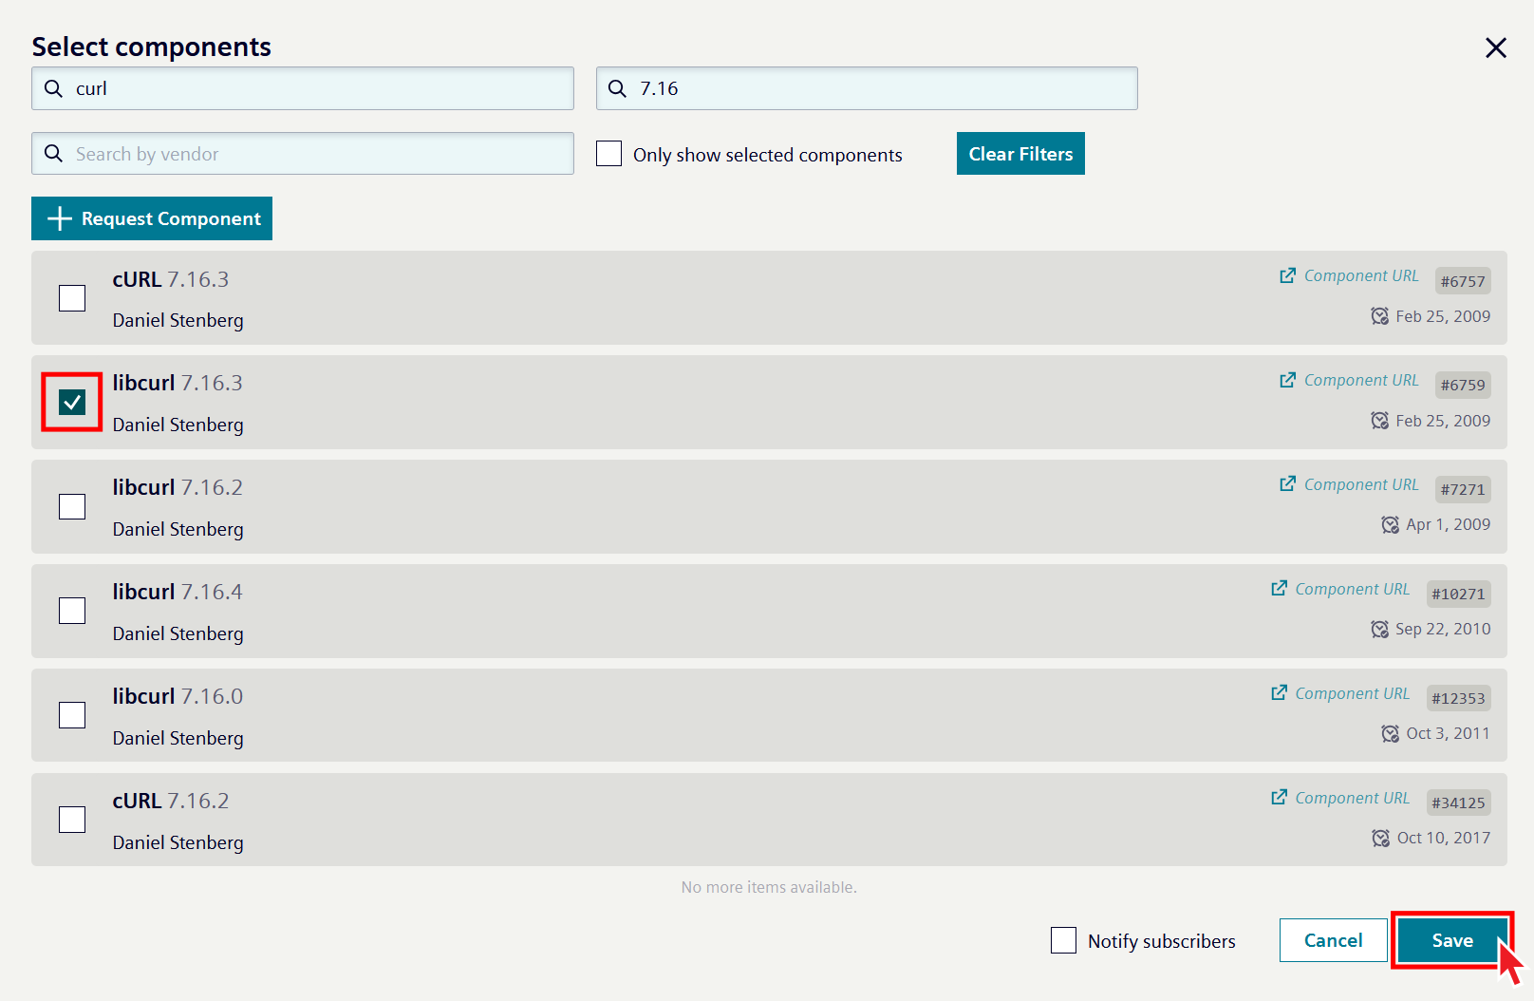Click the external link icon for libcurl 7.16.2
Viewport: 1534px width, 1001px height.
(1287, 484)
